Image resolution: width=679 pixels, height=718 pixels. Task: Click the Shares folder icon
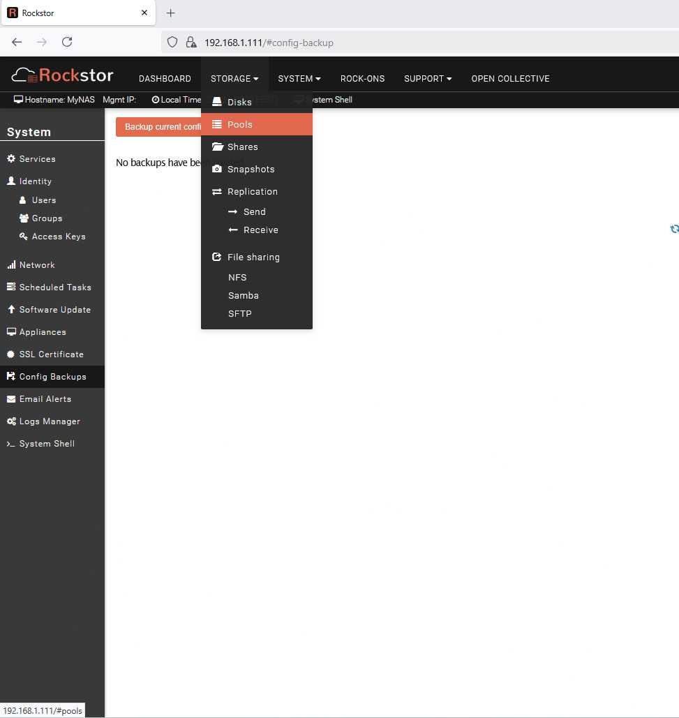[x=218, y=147]
